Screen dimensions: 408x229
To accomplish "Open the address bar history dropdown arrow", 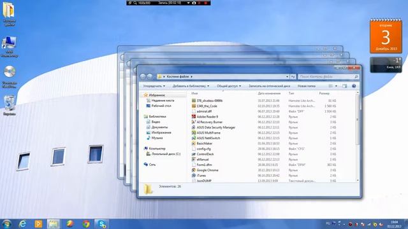I will tap(288, 76).
